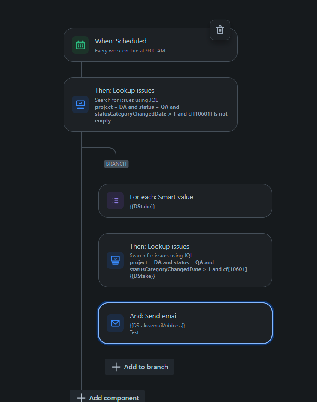Image resolution: width=317 pixels, height=402 pixels.
Task: Click the purple list For each icon
Action: [x=115, y=201]
